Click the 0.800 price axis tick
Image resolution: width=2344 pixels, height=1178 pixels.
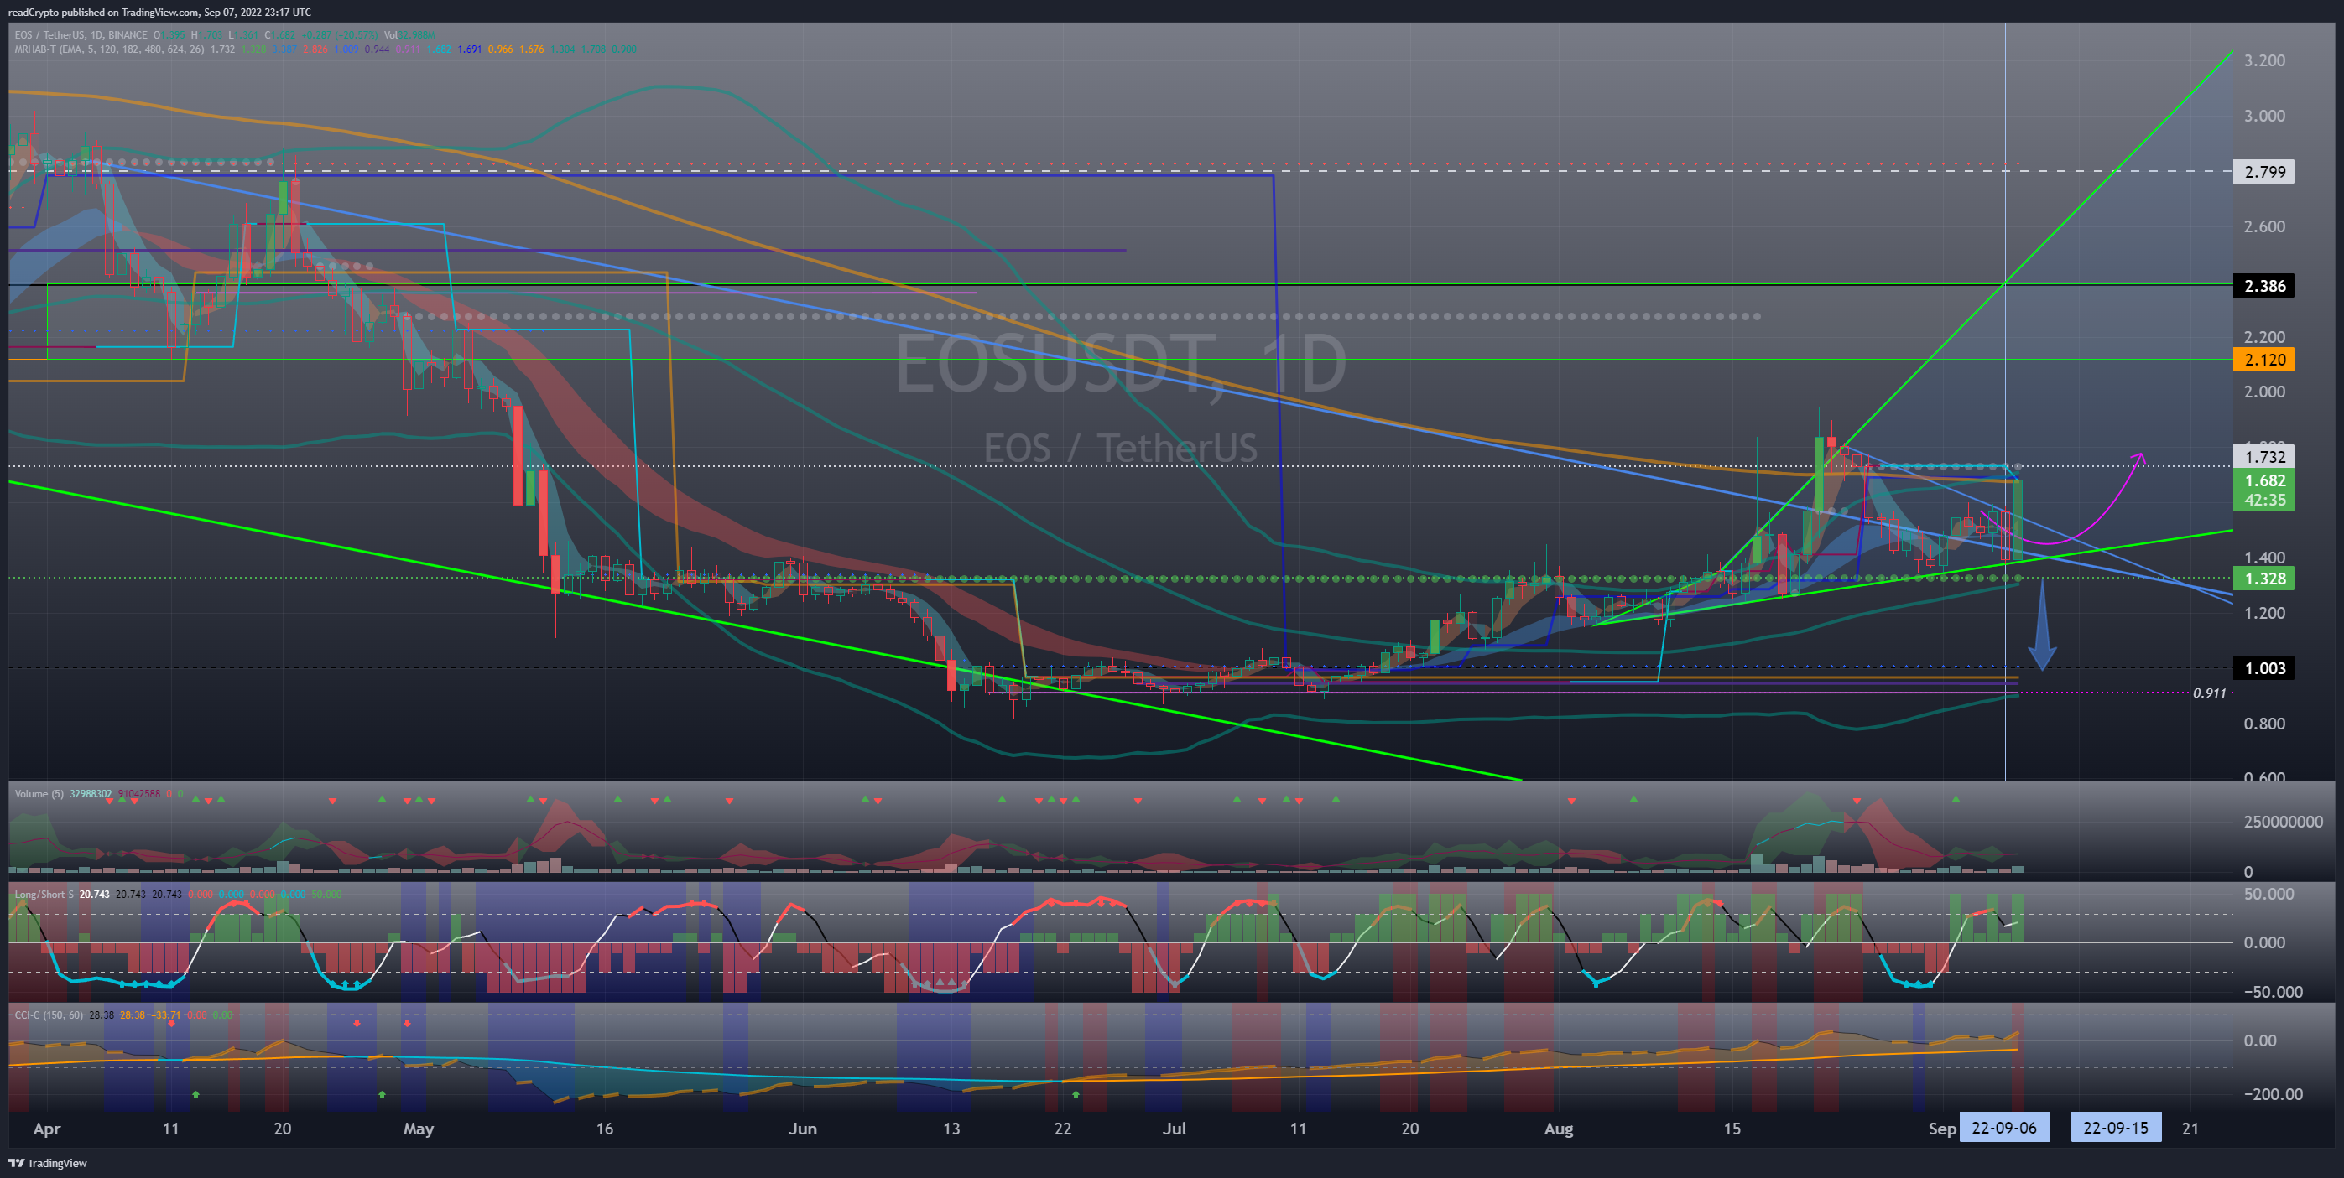pos(2264,724)
